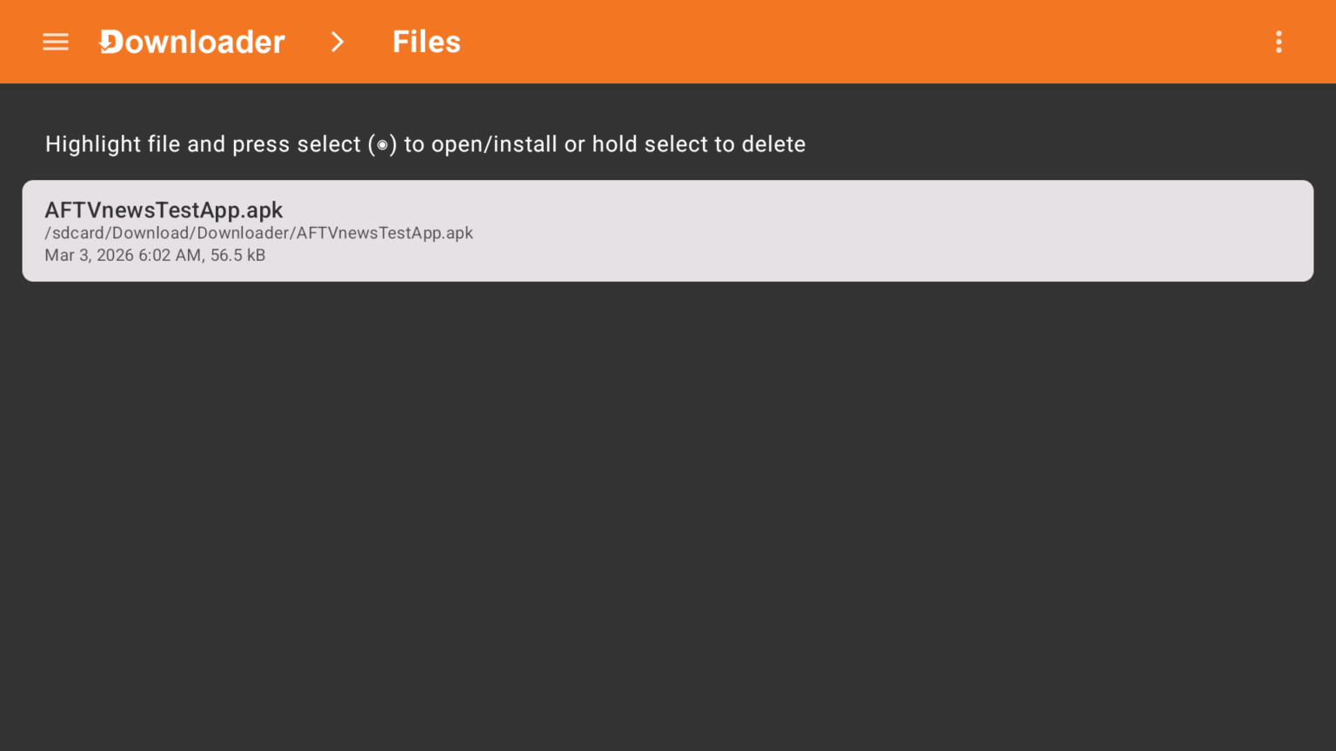The image size is (1336, 751).
Task: Click the Downloader app title
Action: tap(192, 42)
